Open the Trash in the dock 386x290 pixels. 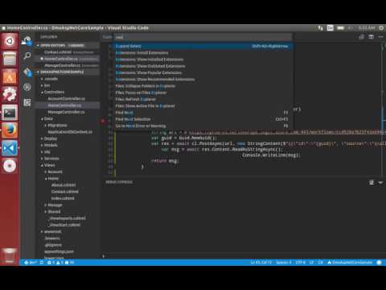coord(10,255)
